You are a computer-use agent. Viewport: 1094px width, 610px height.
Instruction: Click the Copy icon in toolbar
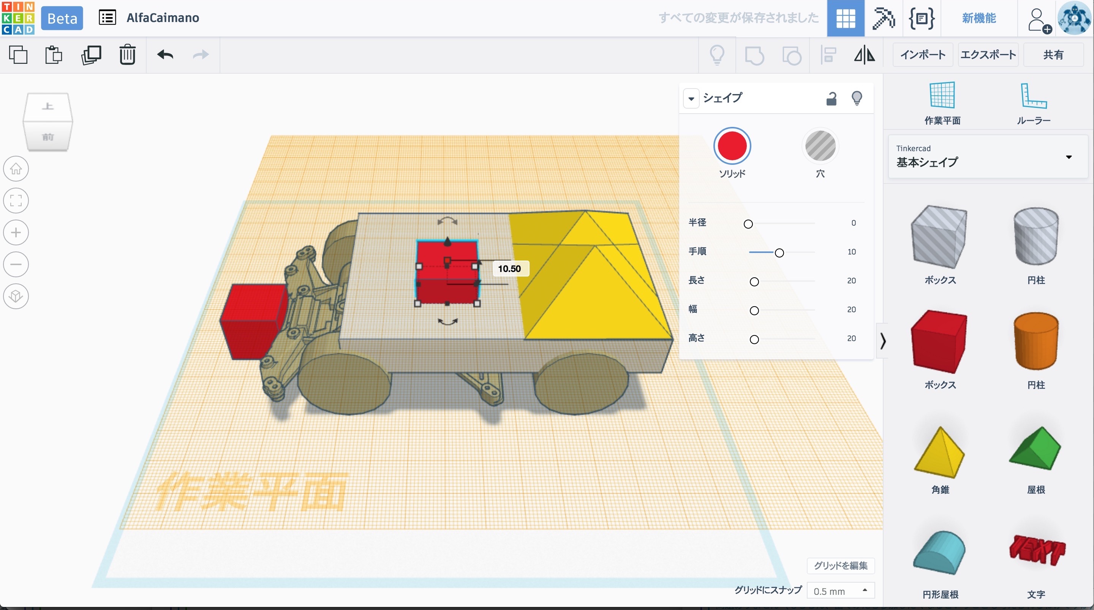coord(18,55)
